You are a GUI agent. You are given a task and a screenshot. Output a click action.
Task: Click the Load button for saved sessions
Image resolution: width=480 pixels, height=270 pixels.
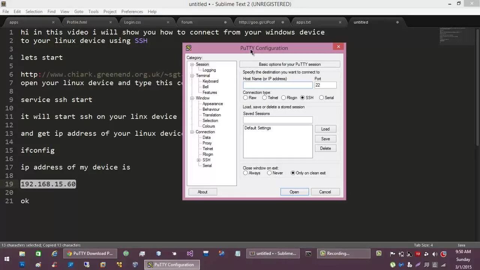coord(325,129)
